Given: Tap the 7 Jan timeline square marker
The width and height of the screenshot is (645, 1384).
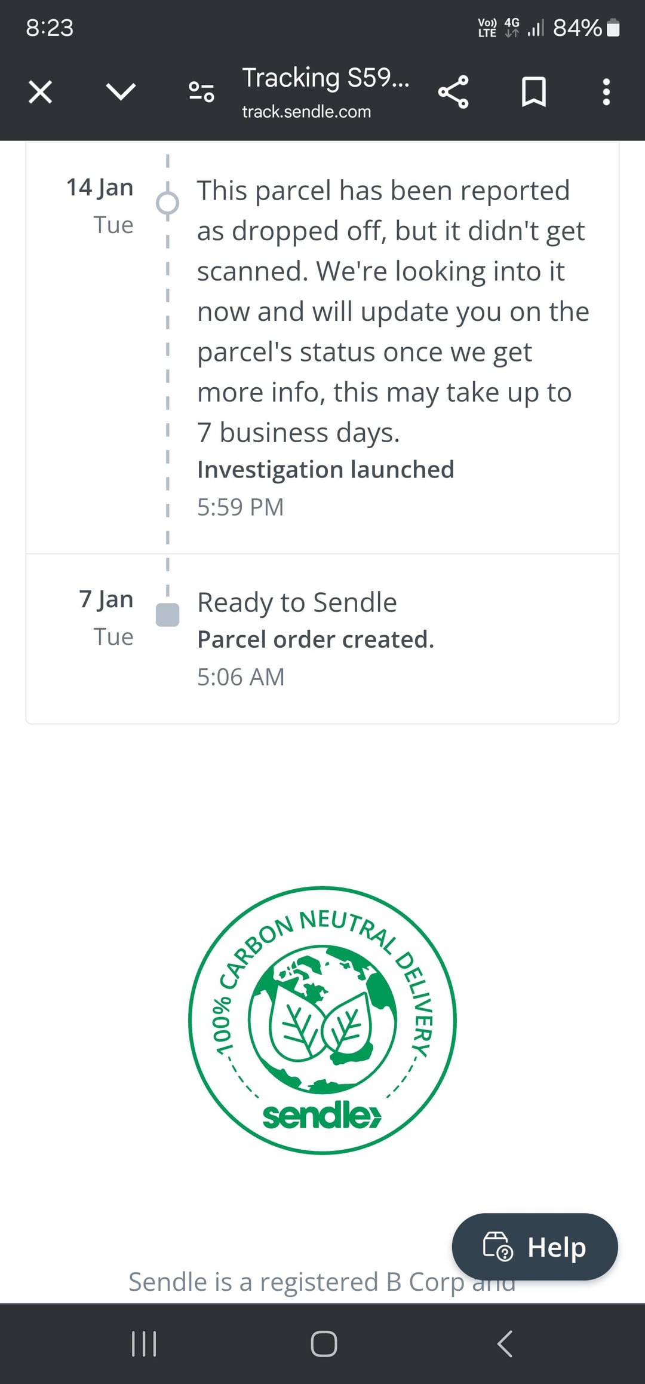Looking at the screenshot, I should (167, 614).
